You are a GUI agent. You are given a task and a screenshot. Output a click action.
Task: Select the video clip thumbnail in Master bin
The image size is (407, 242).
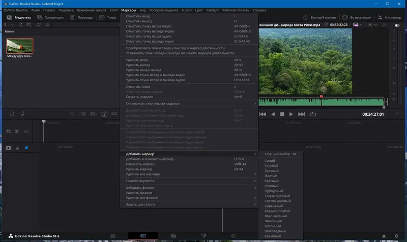click(x=20, y=46)
